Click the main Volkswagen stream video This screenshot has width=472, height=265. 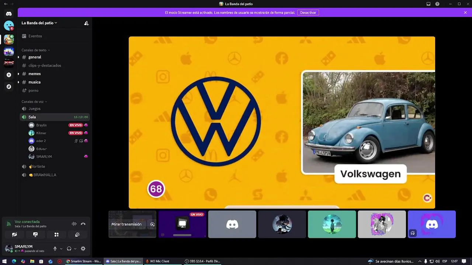click(x=282, y=123)
